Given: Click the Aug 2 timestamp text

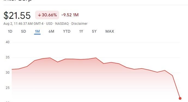Looking at the screenshot, I should 23,24.
